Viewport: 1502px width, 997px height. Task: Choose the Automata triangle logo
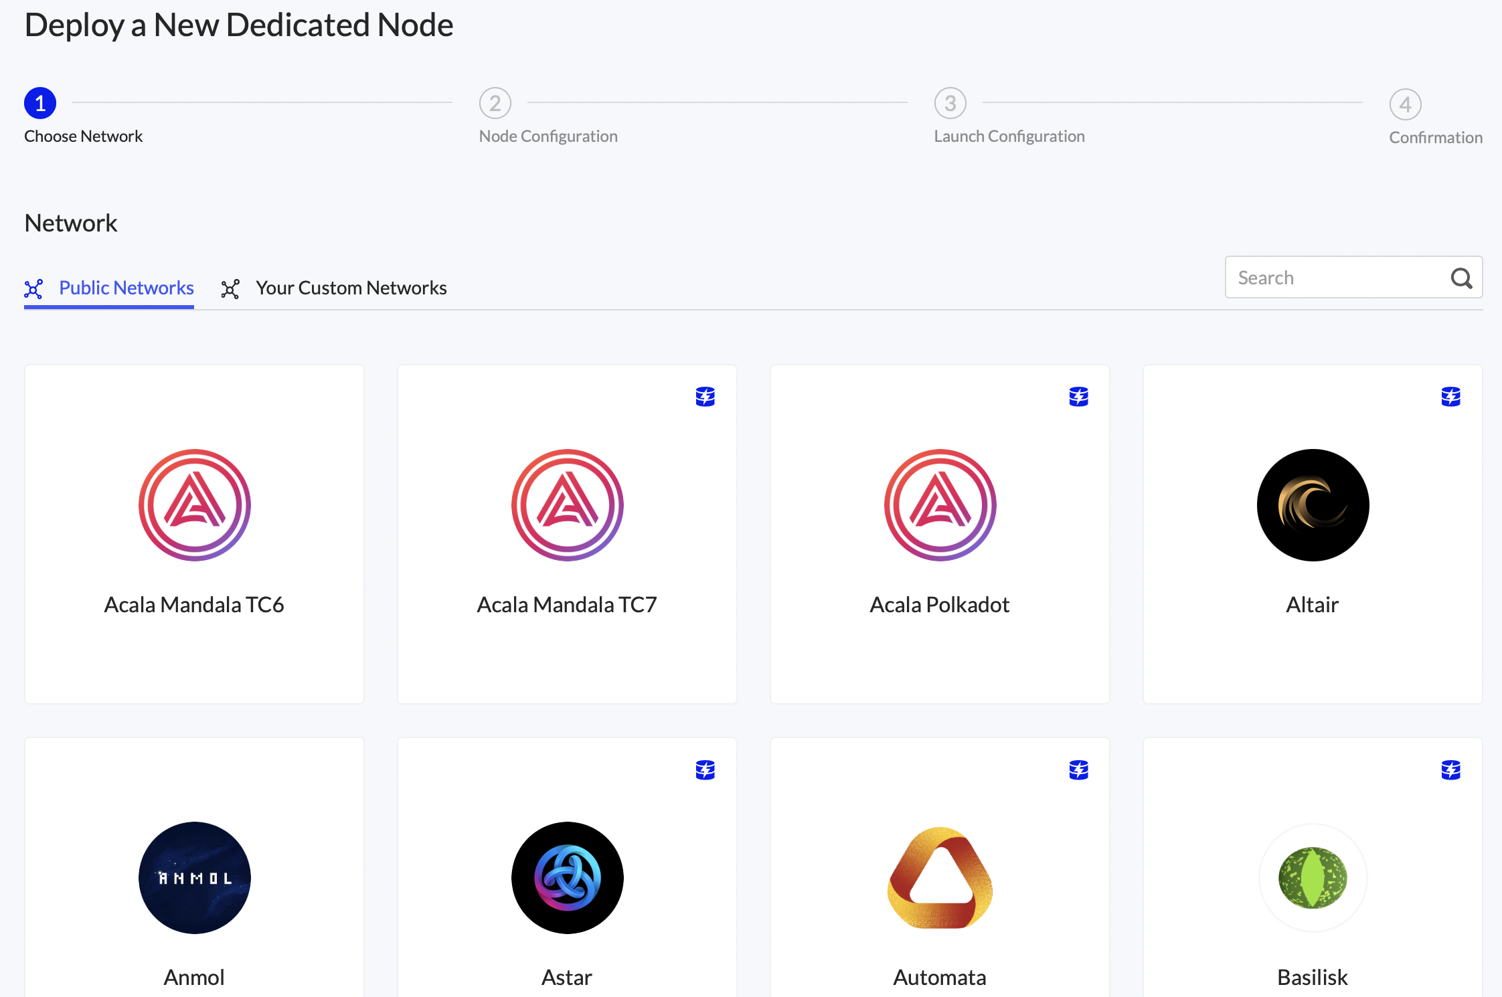point(940,877)
